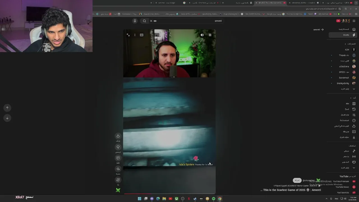
Task: Expand show more subscriptions
Action: (x=343, y=89)
